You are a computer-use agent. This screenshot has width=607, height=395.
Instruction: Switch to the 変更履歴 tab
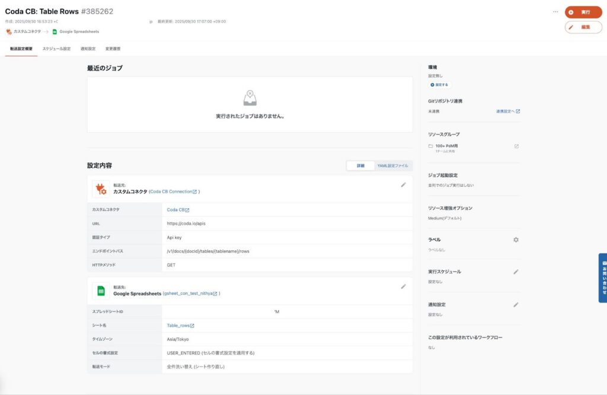[x=113, y=49]
